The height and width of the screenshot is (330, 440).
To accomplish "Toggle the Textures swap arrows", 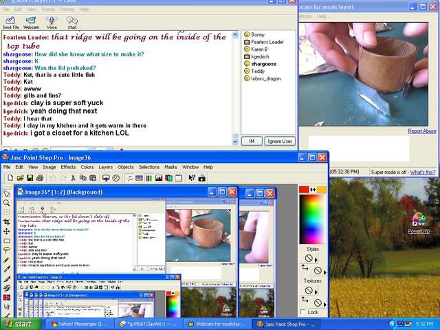I will pos(305,300).
